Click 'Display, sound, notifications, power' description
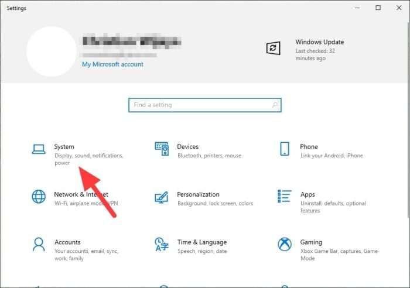Screen dimensions: 410x288 tap(88, 159)
